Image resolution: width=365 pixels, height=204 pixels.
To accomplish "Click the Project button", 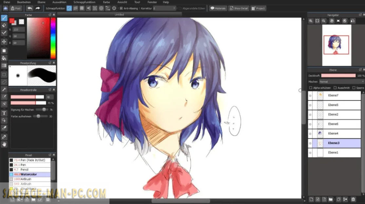I will point(258,8).
